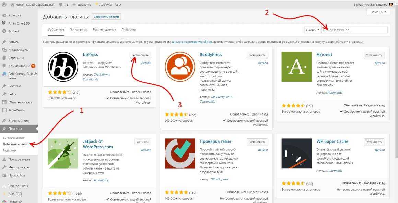Switch to the Рекомендуемые tab

pyautogui.click(x=104, y=30)
